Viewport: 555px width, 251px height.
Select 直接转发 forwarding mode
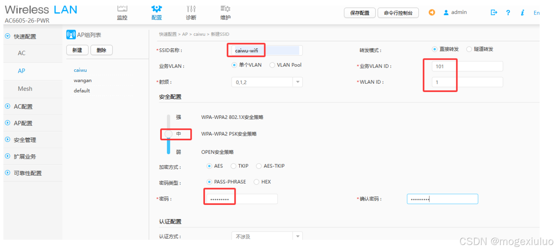click(x=435, y=49)
